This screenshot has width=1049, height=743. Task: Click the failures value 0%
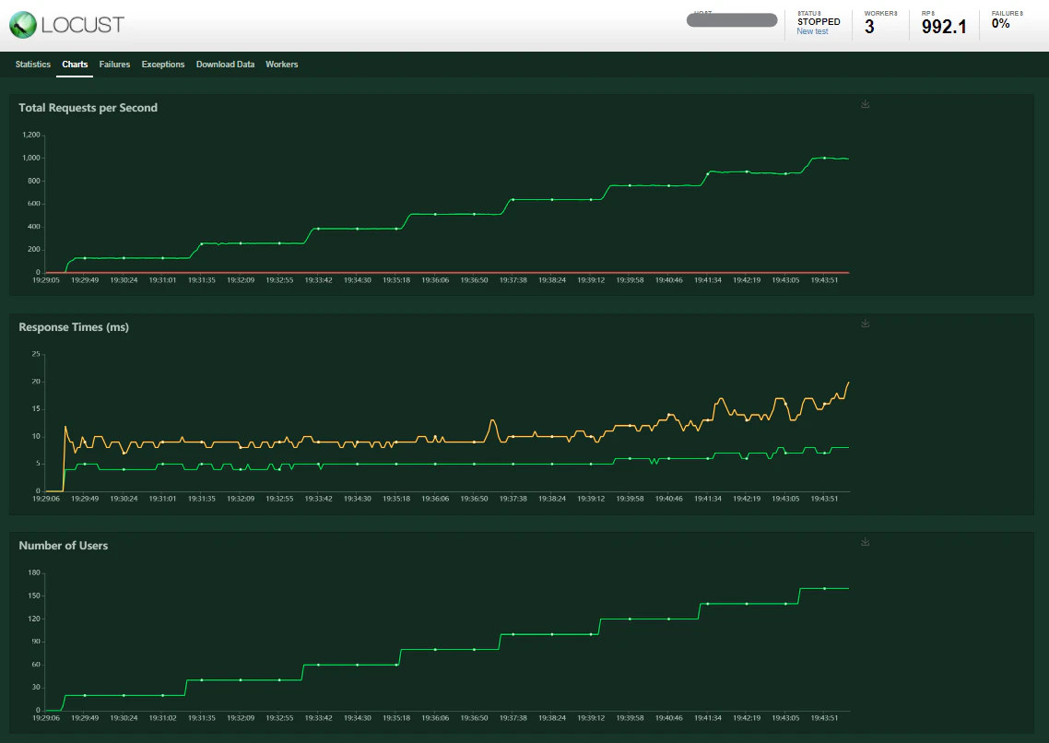pyautogui.click(x=1001, y=23)
